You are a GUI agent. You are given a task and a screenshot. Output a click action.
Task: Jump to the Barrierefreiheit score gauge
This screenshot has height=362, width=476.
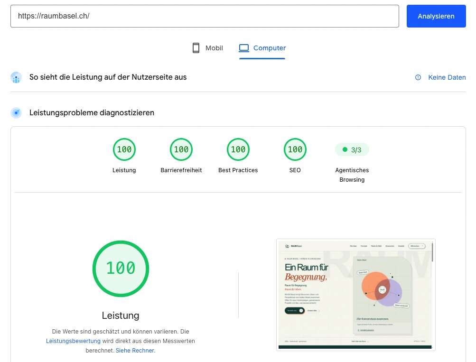[x=181, y=149]
